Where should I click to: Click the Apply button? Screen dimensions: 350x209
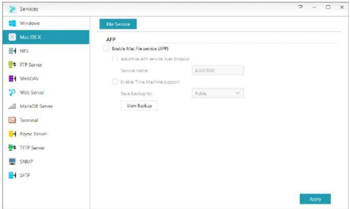pyautogui.click(x=315, y=199)
